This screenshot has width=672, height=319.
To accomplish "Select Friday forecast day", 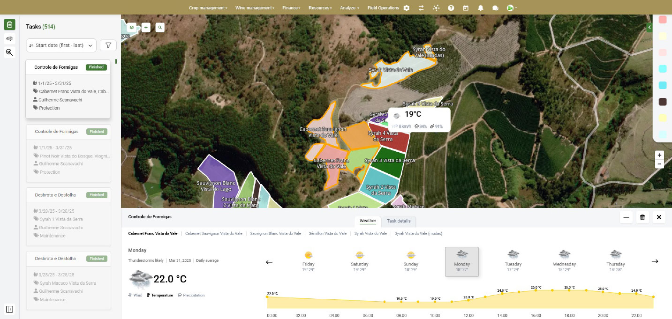I will [x=309, y=261].
